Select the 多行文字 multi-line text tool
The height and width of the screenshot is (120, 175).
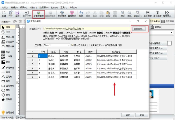coord(8,42)
